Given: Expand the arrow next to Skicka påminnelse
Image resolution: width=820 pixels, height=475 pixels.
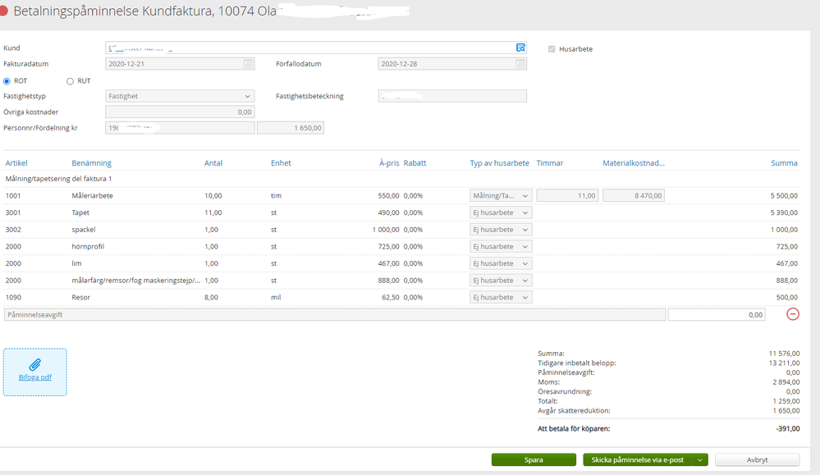Looking at the screenshot, I should click(700, 460).
